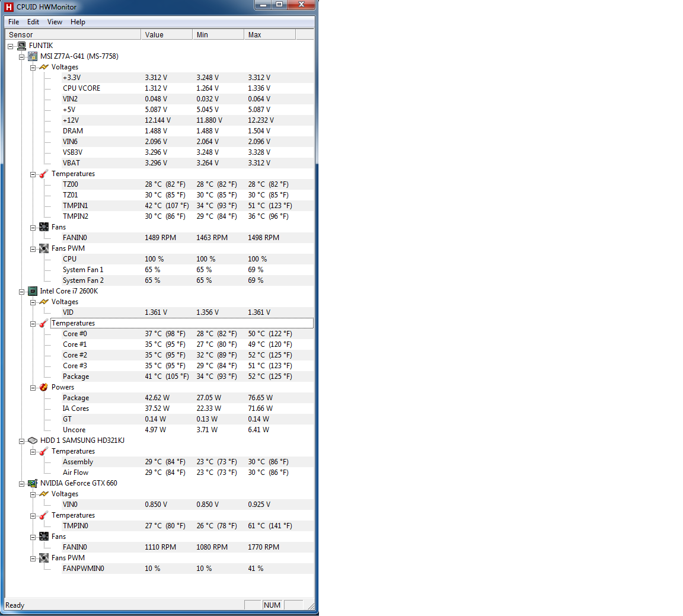This screenshot has height=616, width=683.
Task: Click the NUM indicator in status bar
Action: point(272,605)
